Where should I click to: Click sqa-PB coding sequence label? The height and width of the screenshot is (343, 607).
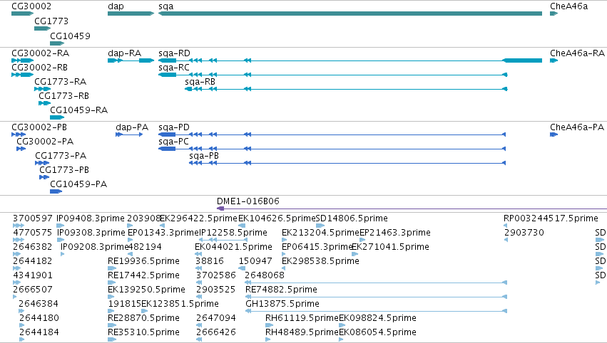(x=203, y=156)
